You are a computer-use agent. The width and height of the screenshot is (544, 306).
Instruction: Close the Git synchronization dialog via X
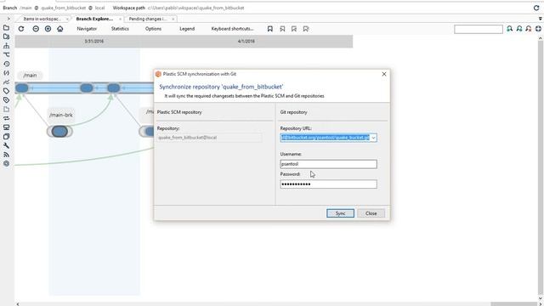[384, 74]
